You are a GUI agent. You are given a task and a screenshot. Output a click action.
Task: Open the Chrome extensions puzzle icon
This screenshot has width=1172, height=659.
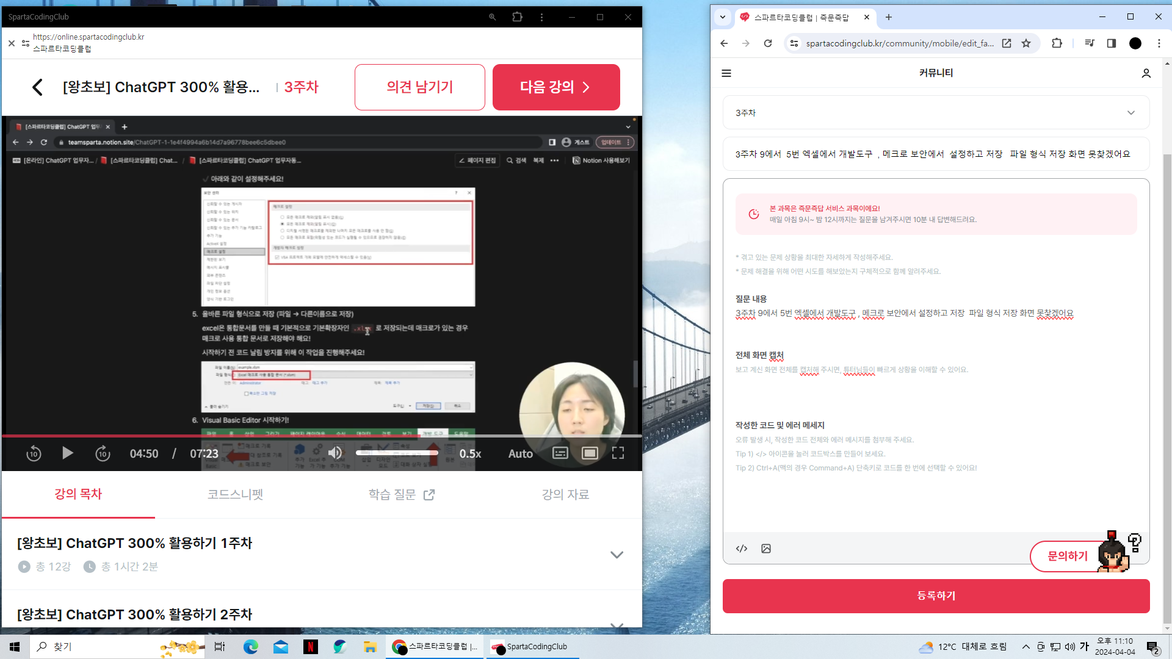(x=1057, y=43)
